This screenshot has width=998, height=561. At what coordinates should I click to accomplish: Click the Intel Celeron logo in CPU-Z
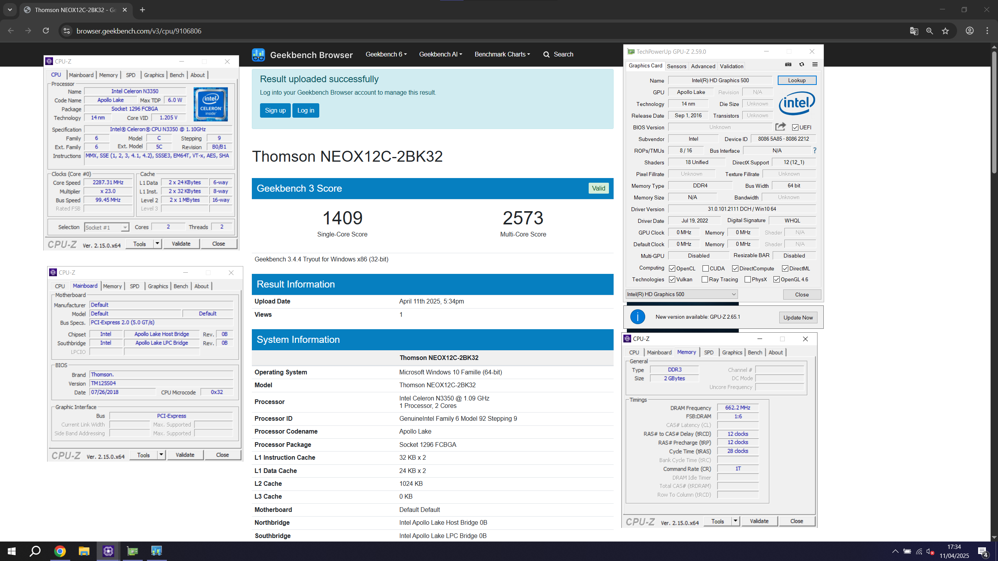coord(211,104)
